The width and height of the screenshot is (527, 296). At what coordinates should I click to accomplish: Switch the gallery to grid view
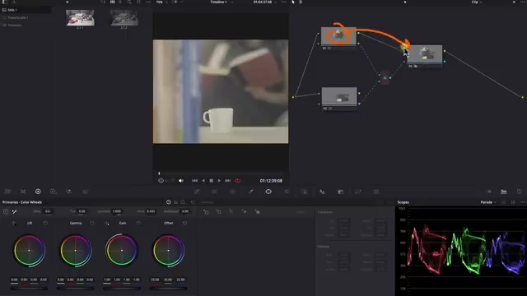(x=112, y=2)
